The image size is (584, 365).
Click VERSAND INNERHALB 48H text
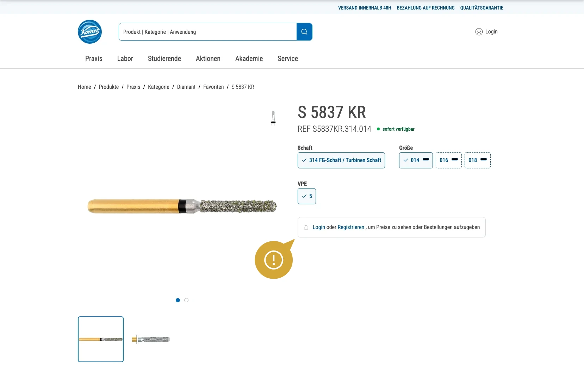(365, 8)
